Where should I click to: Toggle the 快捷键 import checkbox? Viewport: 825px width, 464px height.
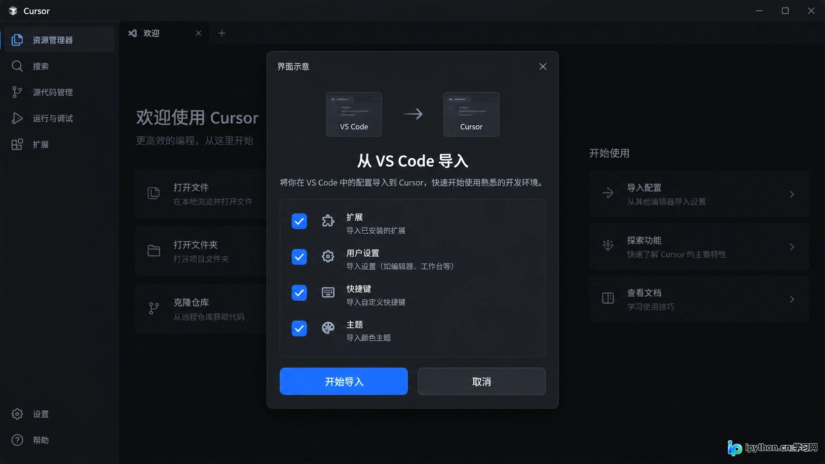click(x=299, y=293)
